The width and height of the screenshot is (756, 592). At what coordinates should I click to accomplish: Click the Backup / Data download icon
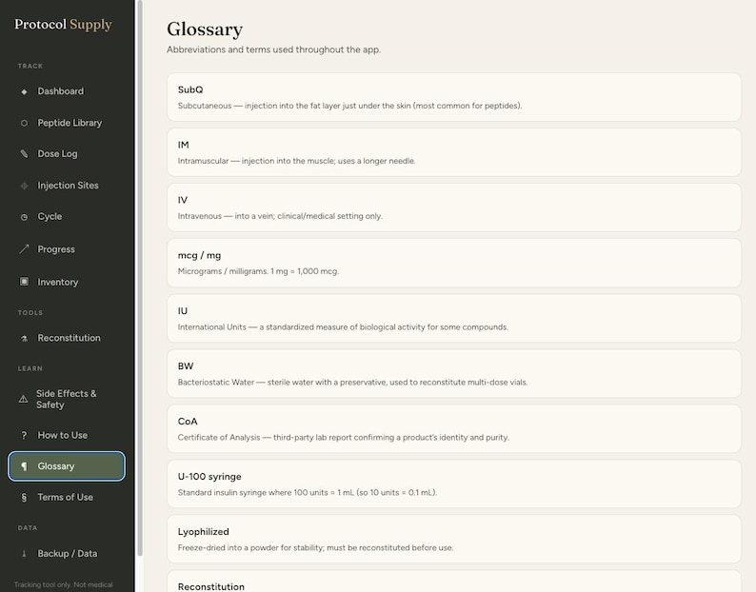(24, 553)
